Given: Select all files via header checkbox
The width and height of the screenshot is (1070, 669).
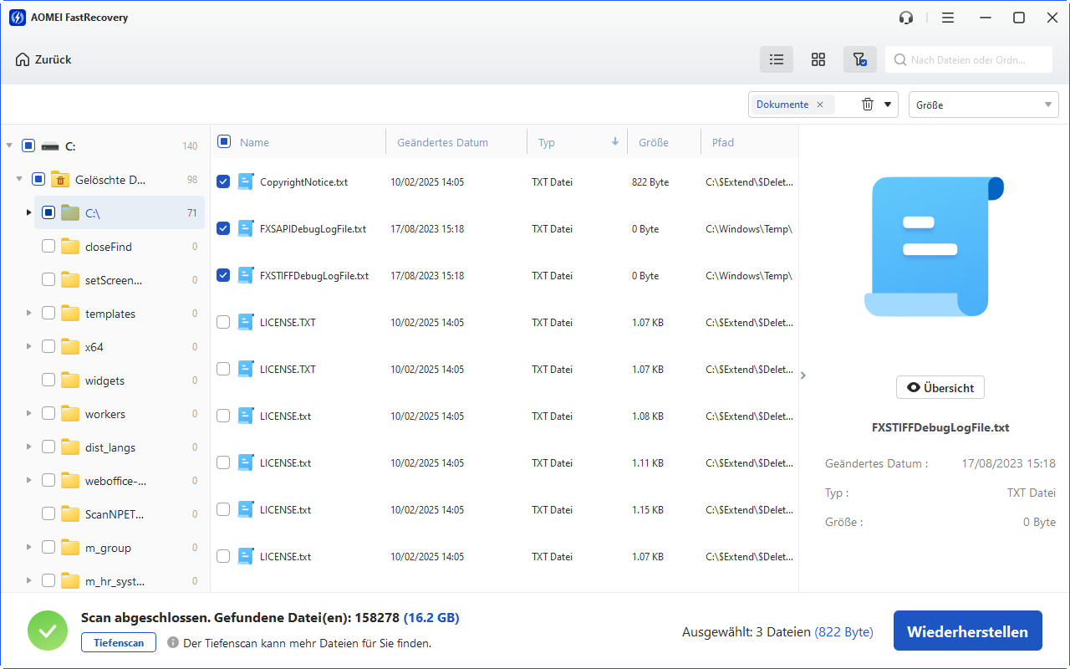Looking at the screenshot, I should click(223, 142).
